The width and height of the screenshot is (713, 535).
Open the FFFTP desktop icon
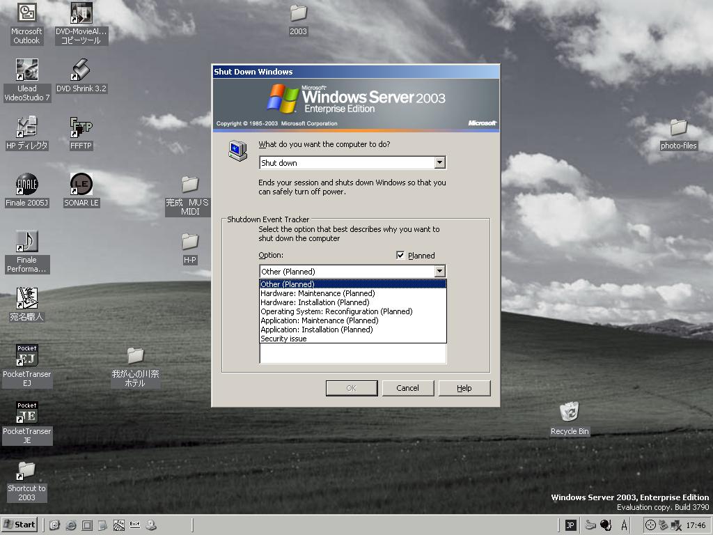pyautogui.click(x=81, y=133)
